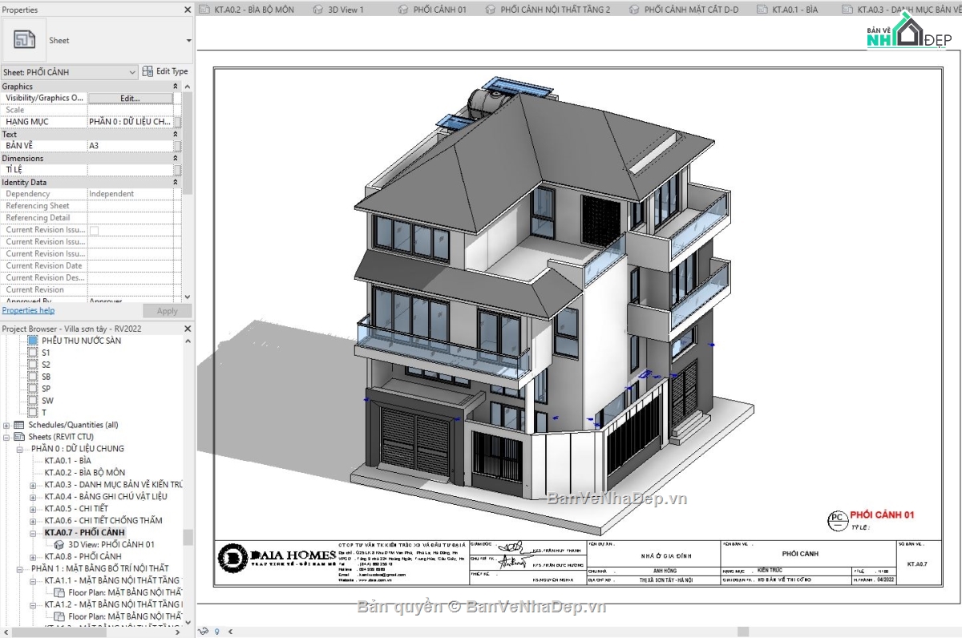Click the Apply button
Viewport: 962px width, 638px height.
[x=167, y=311]
